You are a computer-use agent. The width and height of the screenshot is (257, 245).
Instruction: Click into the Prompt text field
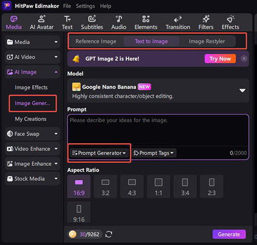(x=158, y=131)
